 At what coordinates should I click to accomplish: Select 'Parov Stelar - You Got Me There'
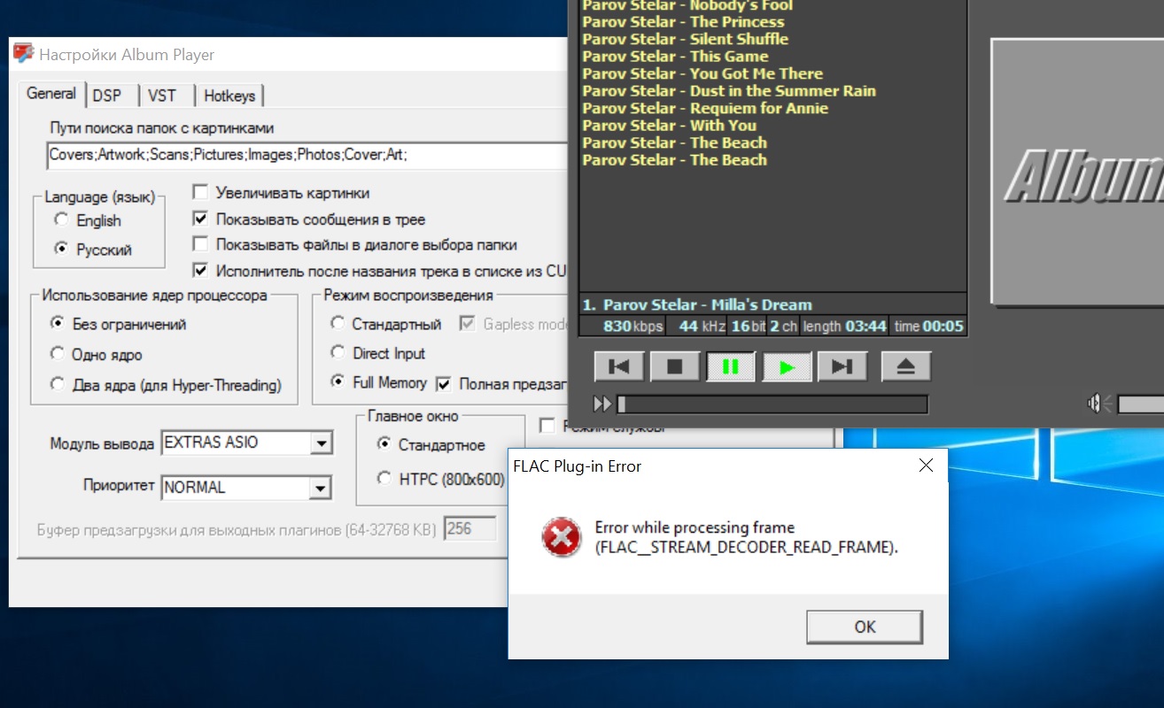(702, 73)
